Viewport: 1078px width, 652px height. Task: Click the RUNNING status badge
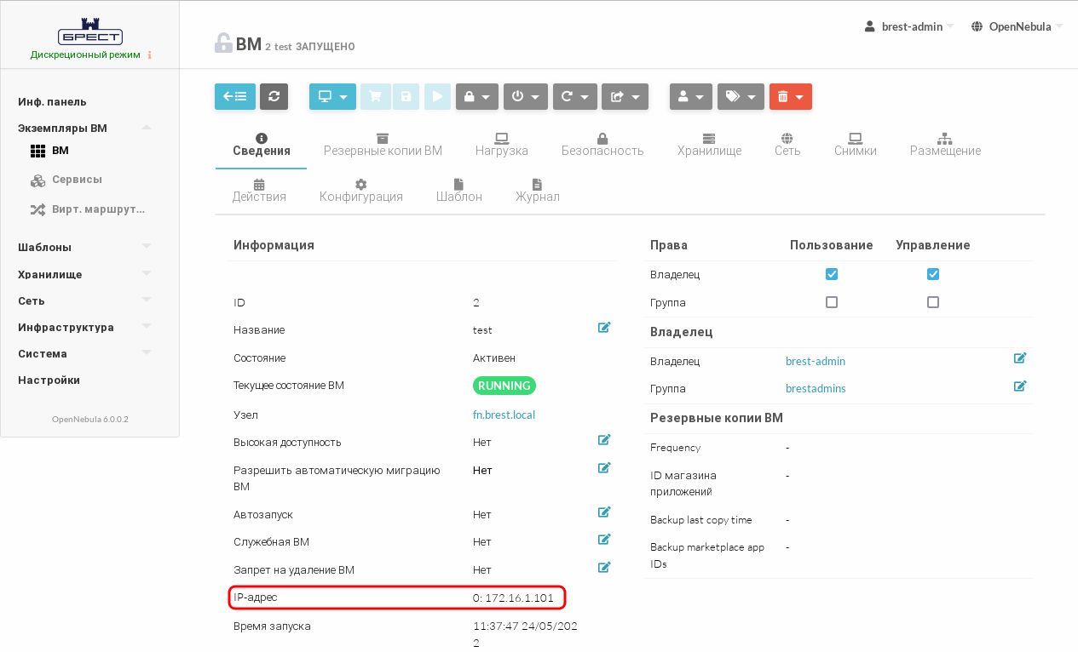pos(504,386)
